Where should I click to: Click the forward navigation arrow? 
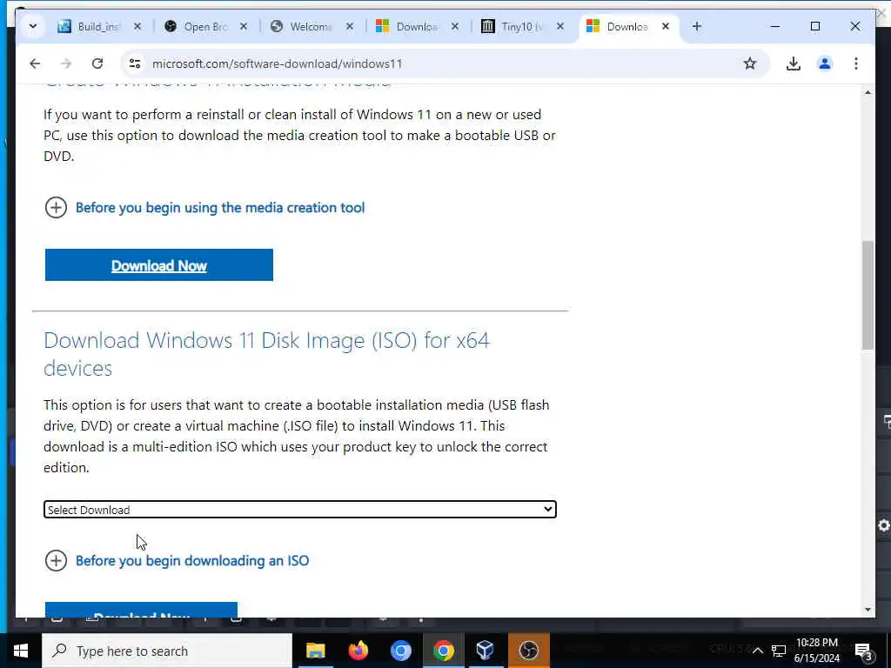tap(66, 63)
